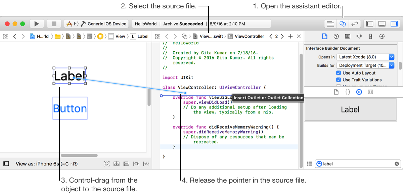Uncheck Use Auto Layout

click(x=339, y=73)
